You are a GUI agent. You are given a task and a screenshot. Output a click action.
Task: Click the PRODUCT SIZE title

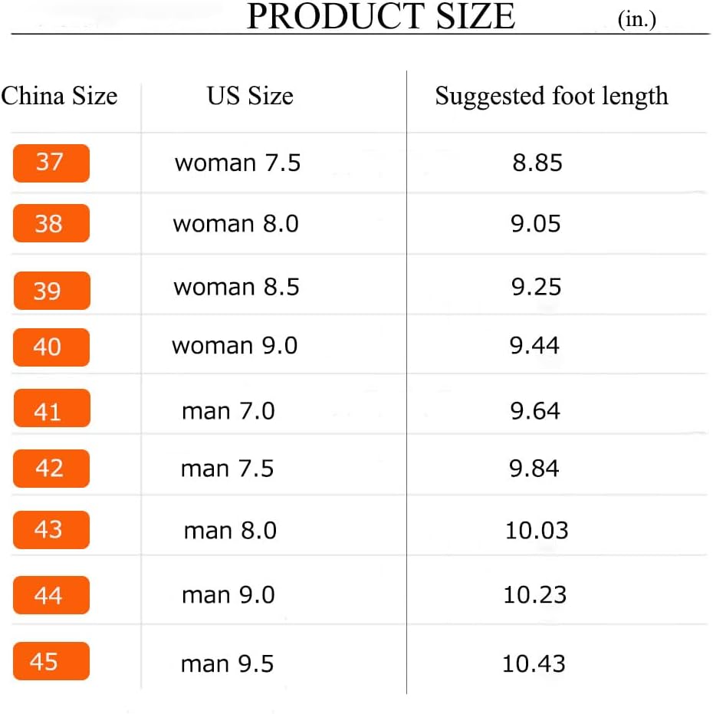click(x=381, y=16)
